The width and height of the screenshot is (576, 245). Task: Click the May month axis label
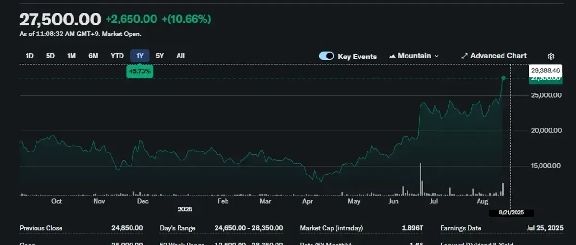point(354,201)
